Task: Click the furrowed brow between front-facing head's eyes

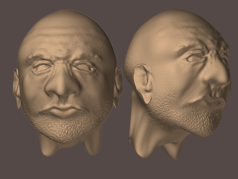Action: click(62, 62)
